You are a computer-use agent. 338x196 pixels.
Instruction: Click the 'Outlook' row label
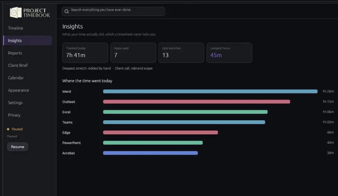(69, 102)
